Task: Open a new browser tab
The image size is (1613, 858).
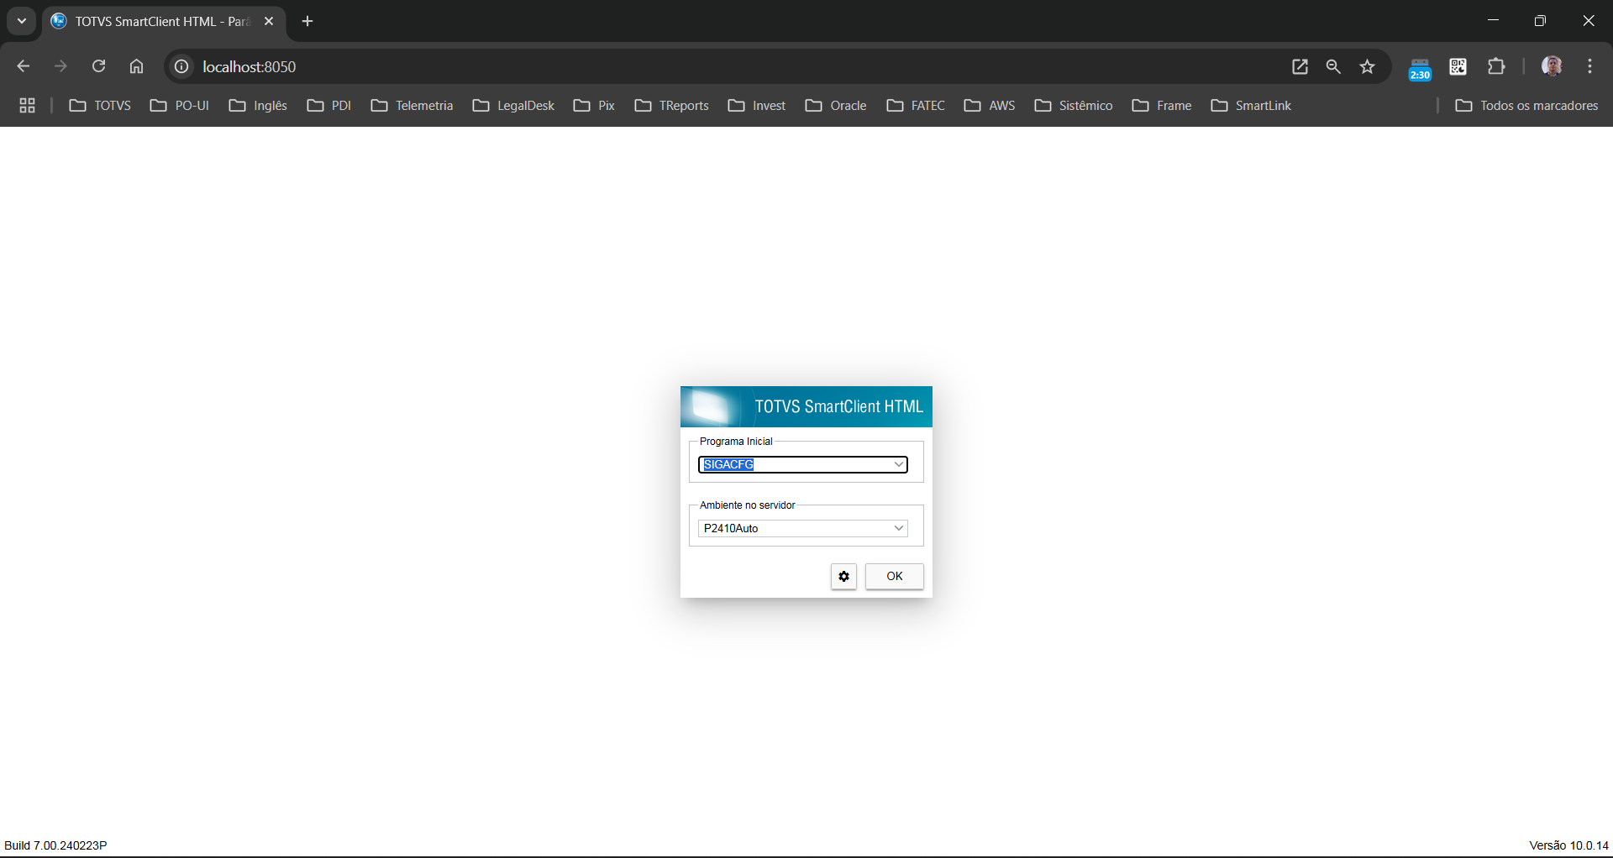Action: 307,21
